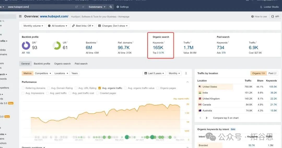Go to previous page arrow in Traffic by location
The image size is (282, 148).
[200, 118]
